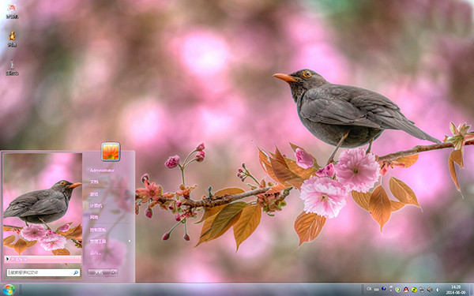Click the 关机 shutdown button
This screenshot has height=296, width=474.
[x=100, y=272]
